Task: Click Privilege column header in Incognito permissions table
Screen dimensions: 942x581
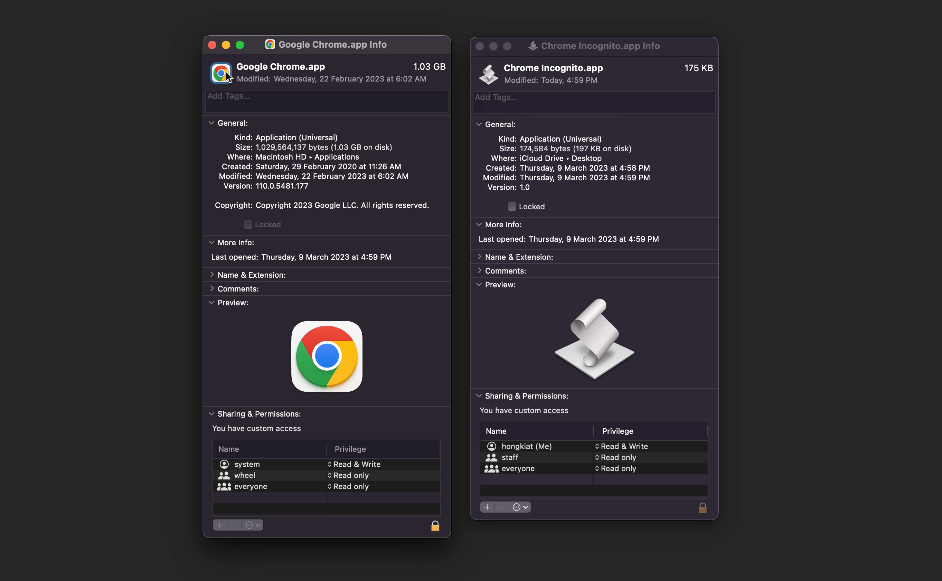Action: point(651,431)
